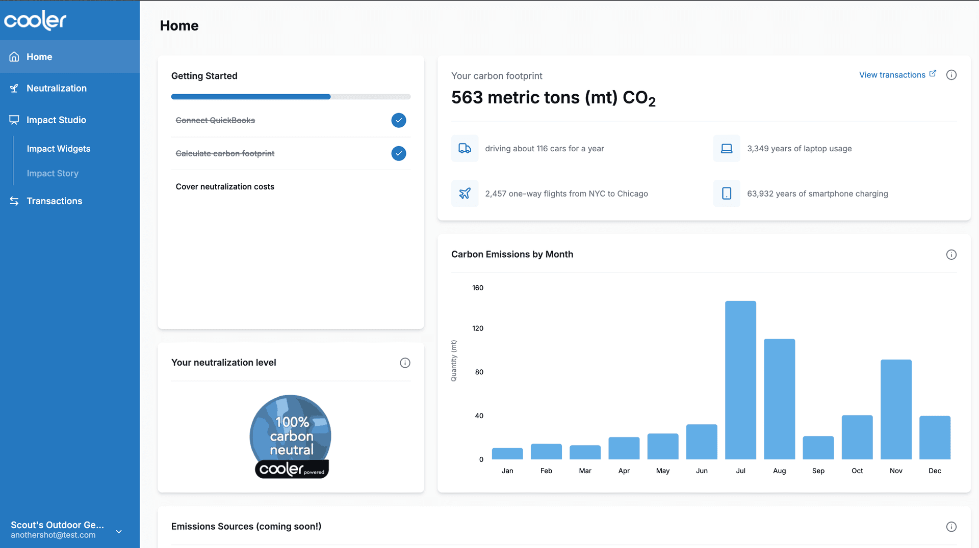This screenshot has width=979, height=548.
Task: Switch to Impact Widgets section
Action: tap(58, 149)
